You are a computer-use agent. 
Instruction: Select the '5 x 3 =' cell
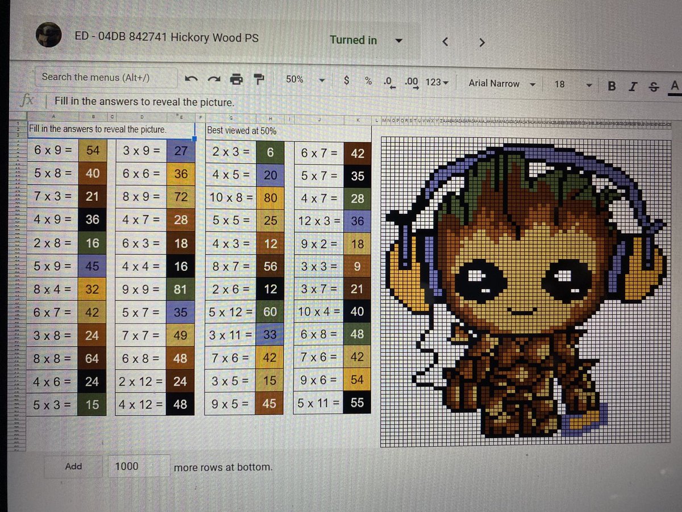point(53,405)
